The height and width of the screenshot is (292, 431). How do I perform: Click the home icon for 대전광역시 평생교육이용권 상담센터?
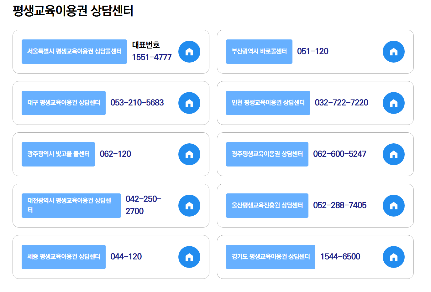pyautogui.click(x=189, y=205)
